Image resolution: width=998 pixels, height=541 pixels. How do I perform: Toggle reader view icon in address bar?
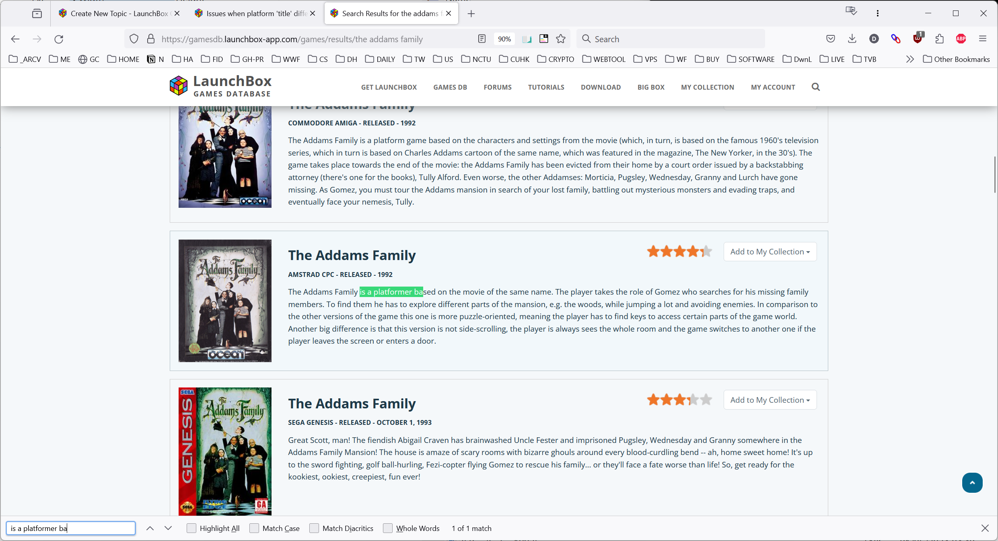pos(482,39)
